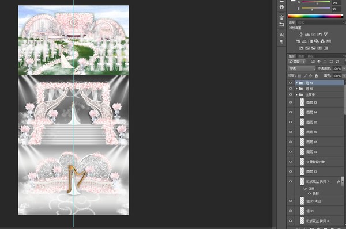Collapse the 主背景 group
Image resolution: width=346 pixels, height=229 pixels.
pos(296,94)
